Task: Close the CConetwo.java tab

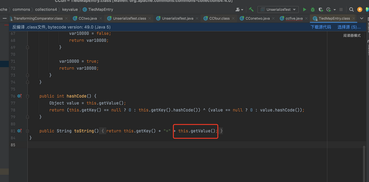Action: 274,18
